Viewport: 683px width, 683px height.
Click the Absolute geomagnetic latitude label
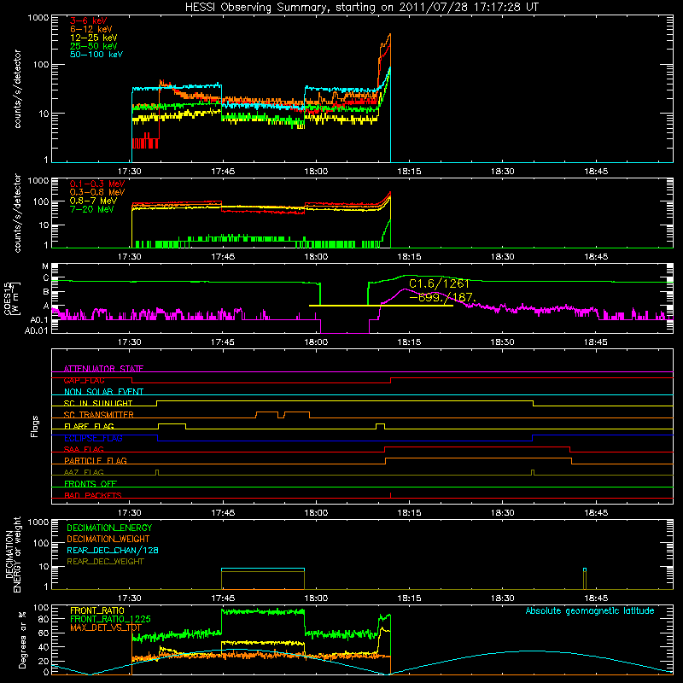590,610
